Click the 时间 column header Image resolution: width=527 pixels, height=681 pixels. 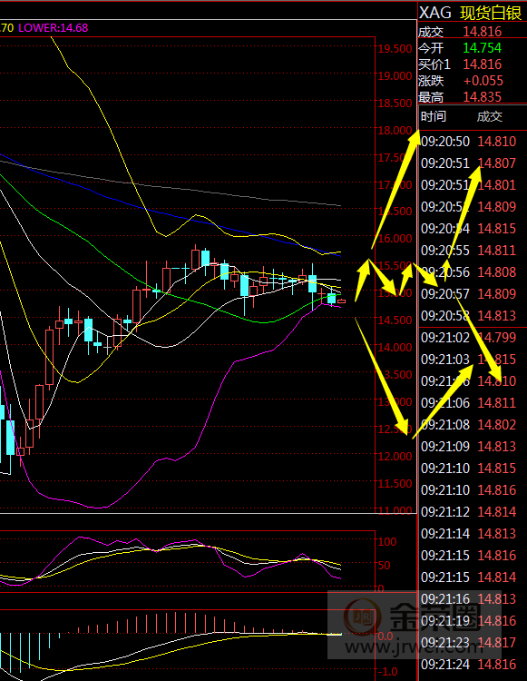point(434,116)
